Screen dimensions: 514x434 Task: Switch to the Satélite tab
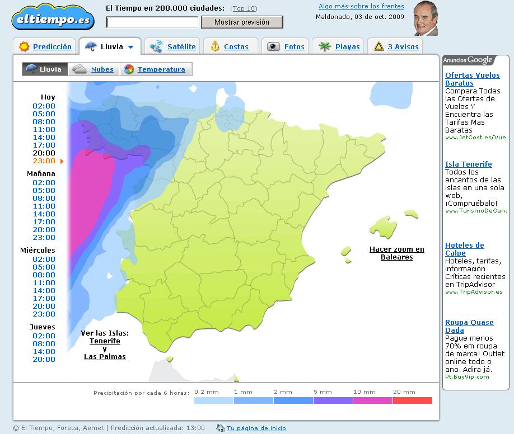(181, 46)
